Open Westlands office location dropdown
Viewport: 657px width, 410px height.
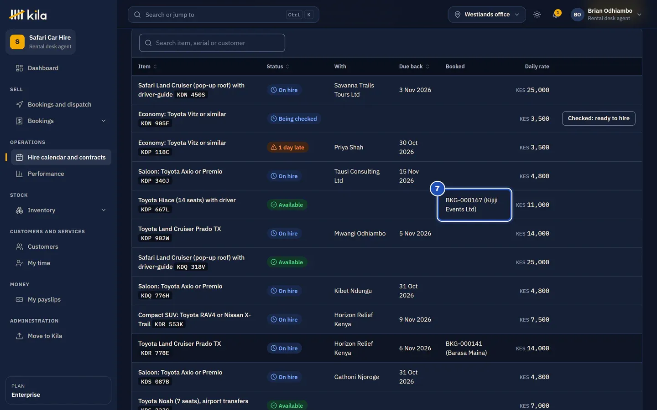[487, 15]
